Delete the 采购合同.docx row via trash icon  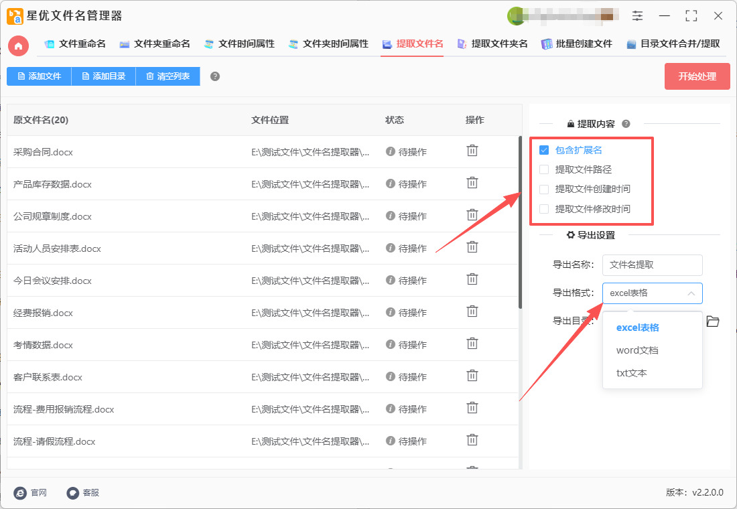(x=472, y=151)
